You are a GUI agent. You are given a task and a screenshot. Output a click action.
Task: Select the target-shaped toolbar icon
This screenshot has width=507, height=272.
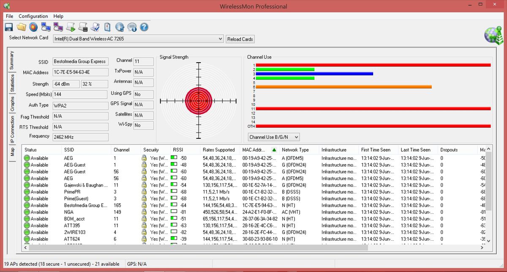[x=33, y=27]
